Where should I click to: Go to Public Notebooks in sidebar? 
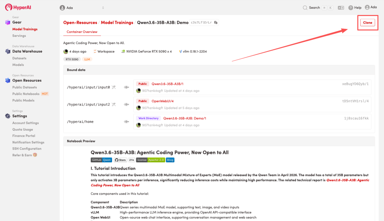(x=26, y=94)
